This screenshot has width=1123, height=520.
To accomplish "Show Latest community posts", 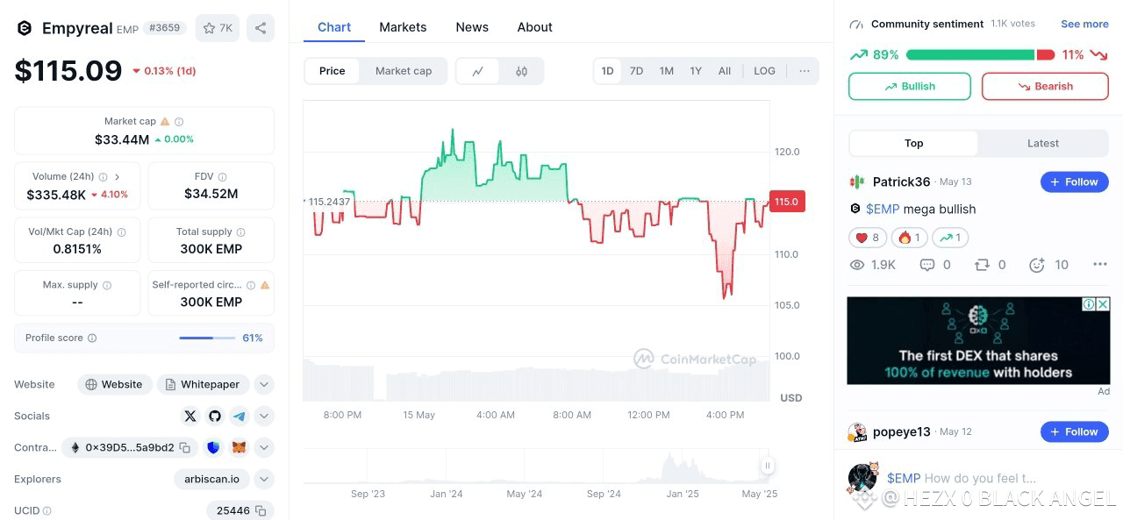I will point(1043,144).
